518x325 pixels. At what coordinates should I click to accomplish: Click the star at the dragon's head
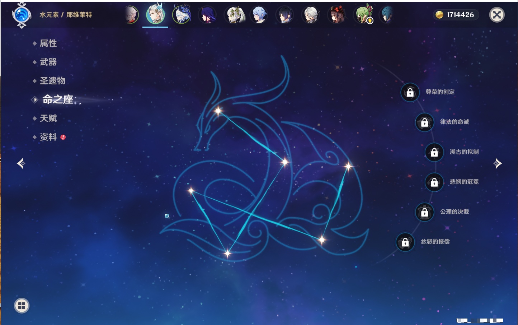(x=218, y=111)
